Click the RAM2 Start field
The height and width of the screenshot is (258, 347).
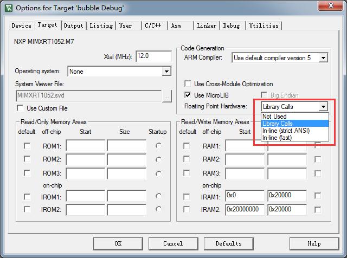pos(245,159)
